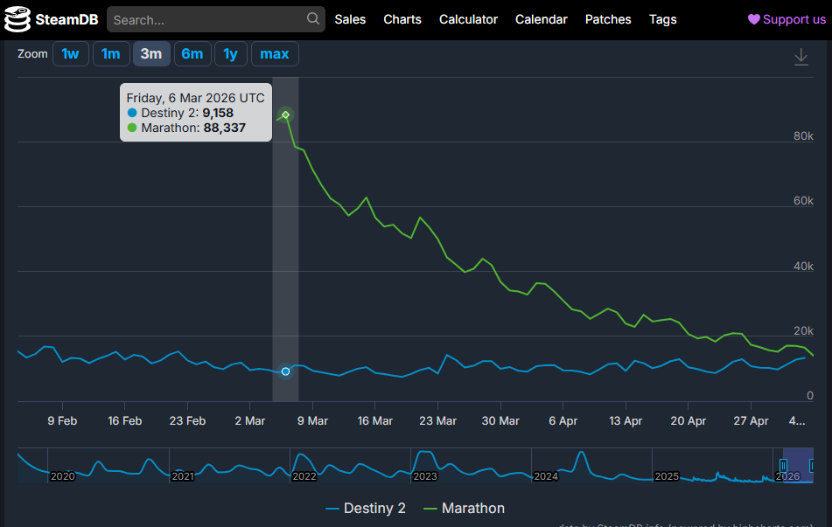Click the navigator left range handle
This screenshot has height=527, width=832.
point(783,466)
